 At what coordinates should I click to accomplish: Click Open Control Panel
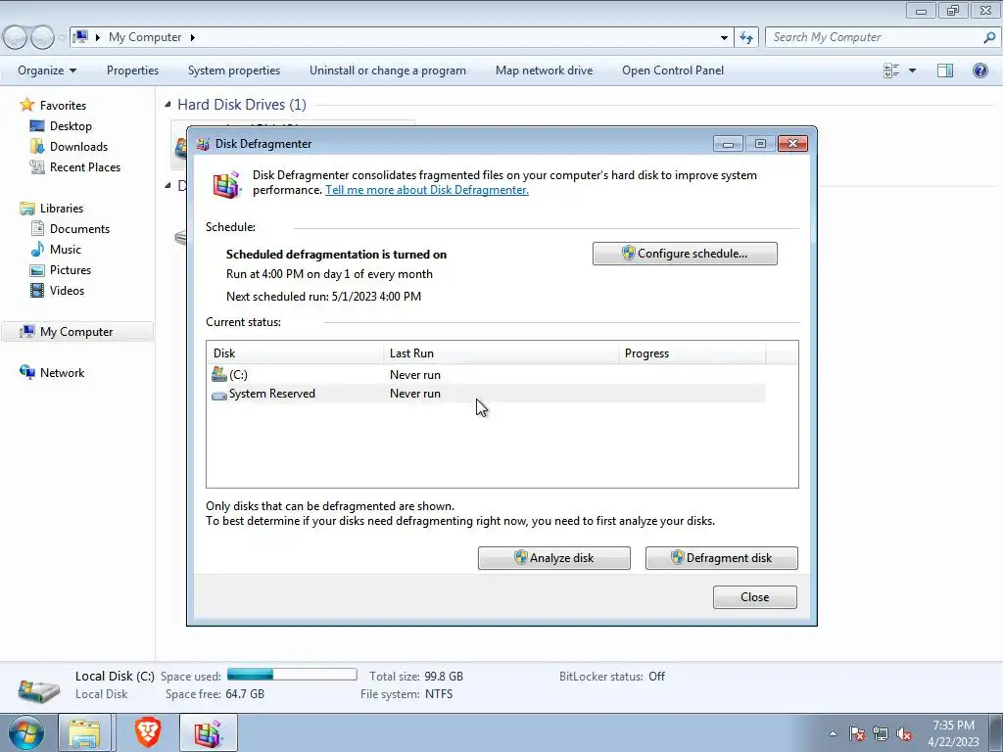pyautogui.click(x=673, y=70)
